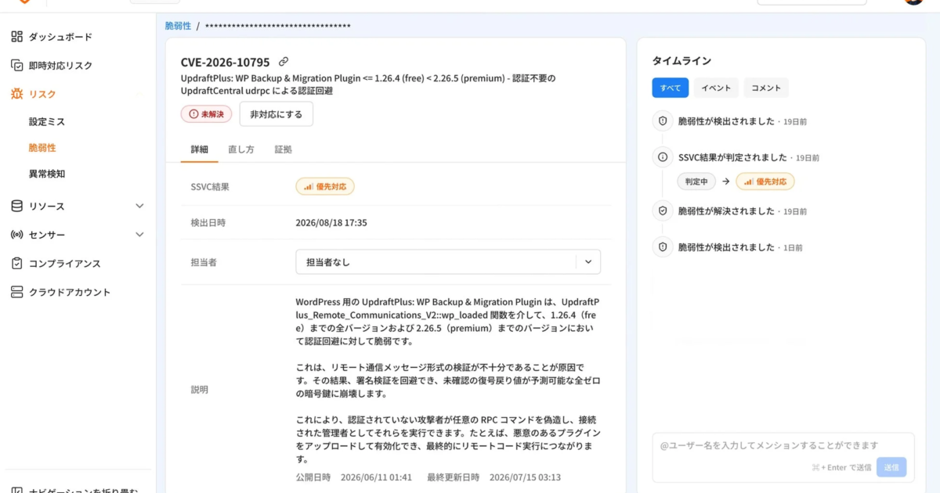
Task: Select the コメント timeline filter
Action: click(x=766, y=88)
